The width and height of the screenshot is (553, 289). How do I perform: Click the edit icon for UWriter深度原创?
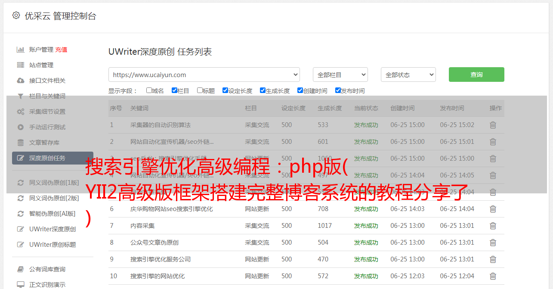click(x=20, y=229)
